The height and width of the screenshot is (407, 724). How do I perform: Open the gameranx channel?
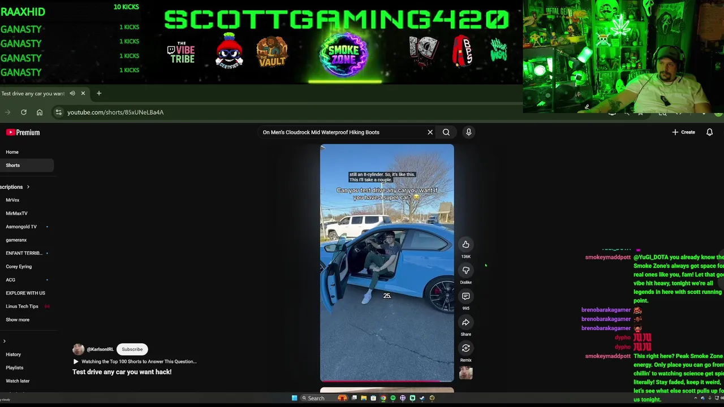point(16,240)
